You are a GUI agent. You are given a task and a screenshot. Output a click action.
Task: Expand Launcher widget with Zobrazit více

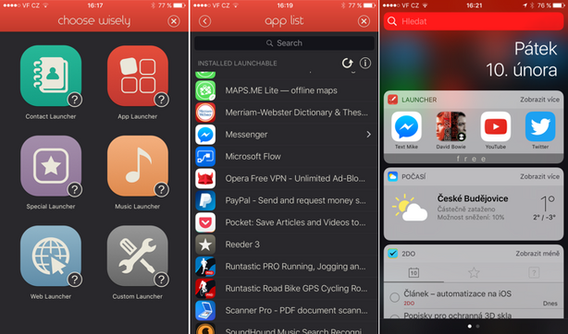539,100
